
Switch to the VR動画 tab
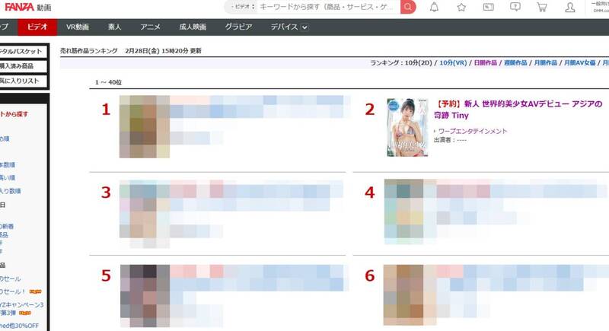coord(78,27)
